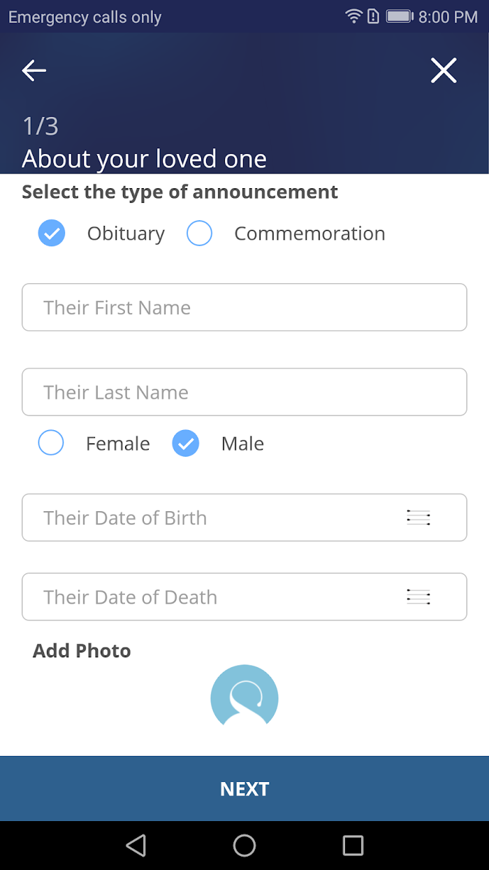Tap battery icon in status bar
Screen dimensions: 489x870
(x=399, y=16)
